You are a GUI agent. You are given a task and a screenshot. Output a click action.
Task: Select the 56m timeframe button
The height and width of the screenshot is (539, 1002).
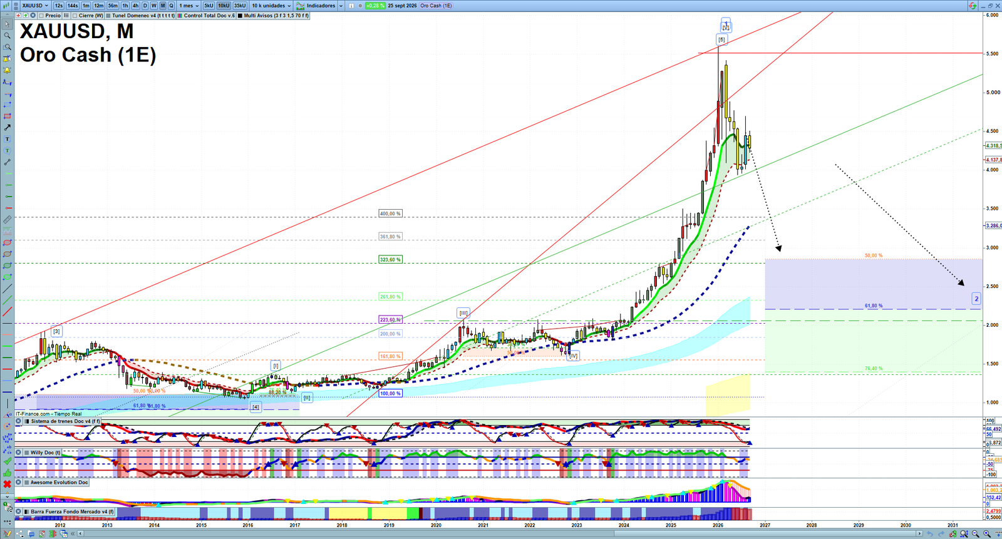click(113, 6)
